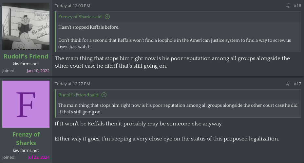304x163 pixels.
Task: Open the #17 post permalink
Action: 297,84
